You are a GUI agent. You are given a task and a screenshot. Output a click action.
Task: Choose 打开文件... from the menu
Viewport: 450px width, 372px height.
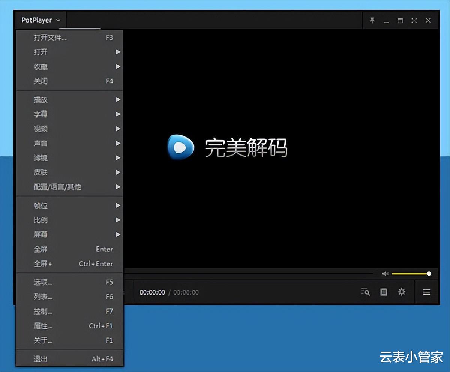70,38
